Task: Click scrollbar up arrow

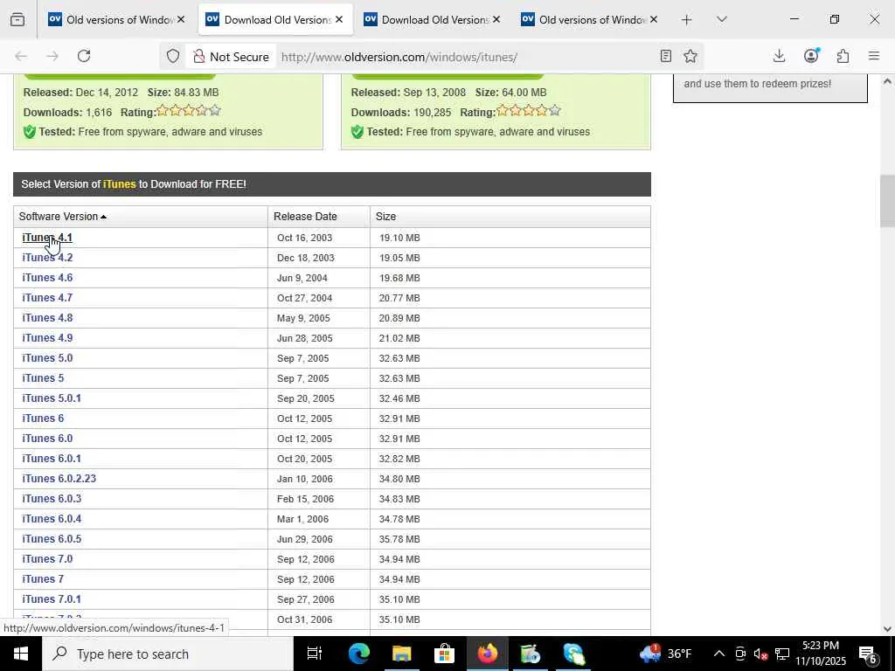Action: 887,81
